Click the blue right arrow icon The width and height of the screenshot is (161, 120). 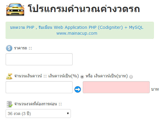pyautogui.click(x=78, y=89)
